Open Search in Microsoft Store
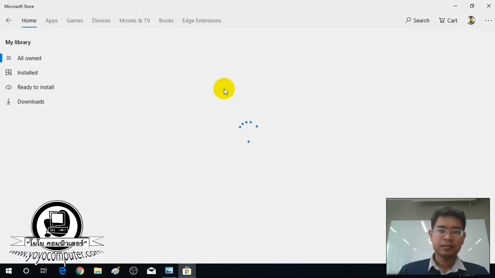The height and width of the screenshot is (278, 495). tap(417, 20)
